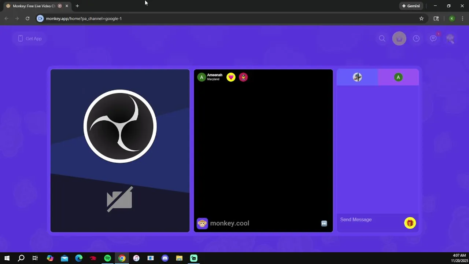Open the camera site-permission icon in address bar

point(40,18)
